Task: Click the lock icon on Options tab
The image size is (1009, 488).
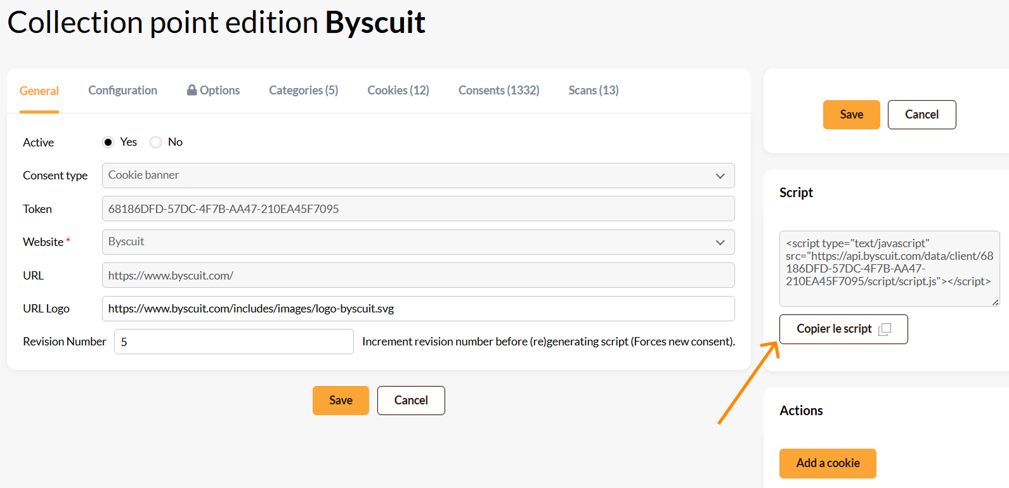Action: coord(192,90)
